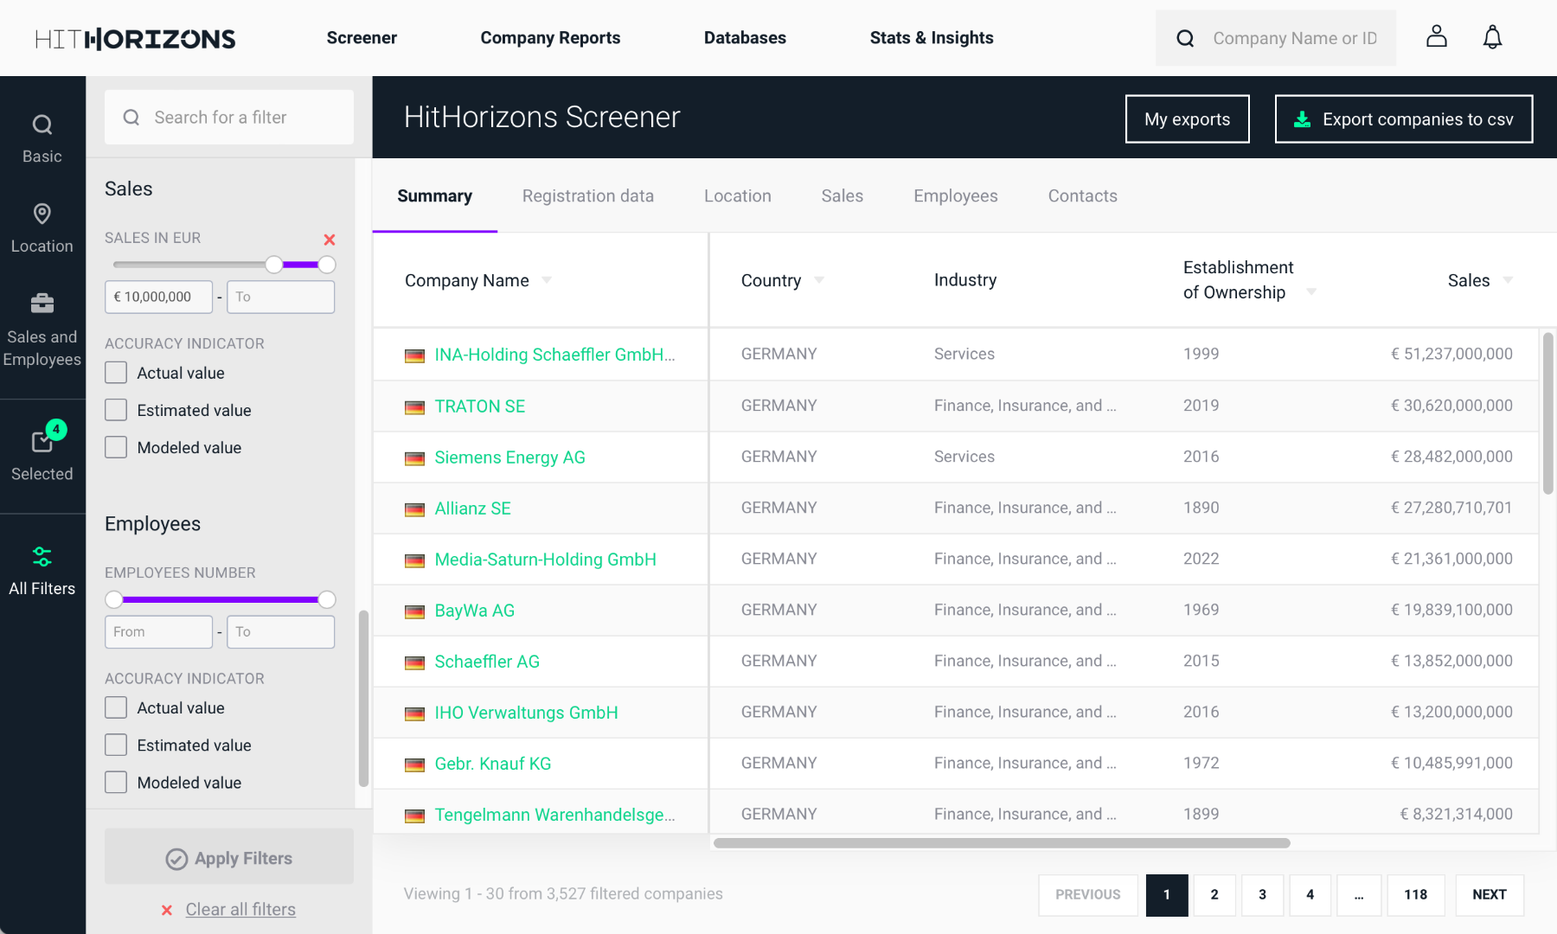Viewport: 1557px width, 934px height.
Task: Open the Company Reports menu
Action: 550,37
